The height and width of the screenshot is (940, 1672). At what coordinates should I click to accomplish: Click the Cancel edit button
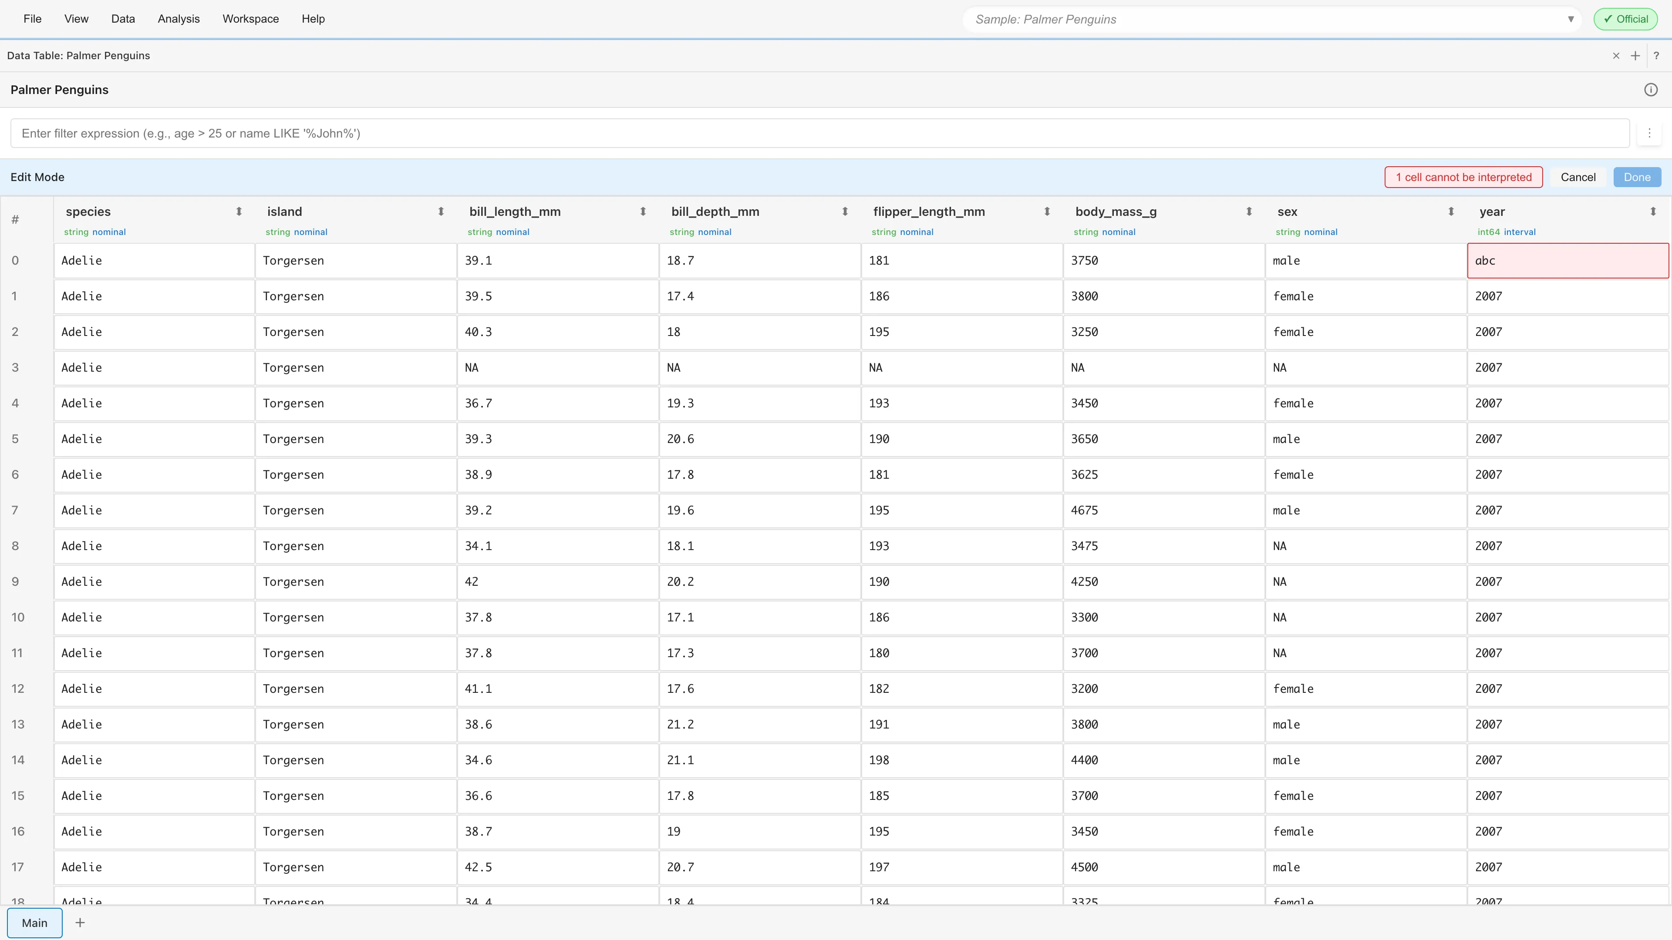point(1578,177)
